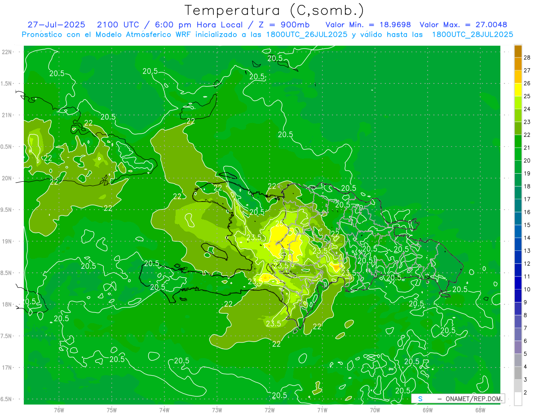Click the 19 value on the color scale
Image resolution: width=539 pixels, height=416 pixels.
pyautogui.click(x=527, y=173)
